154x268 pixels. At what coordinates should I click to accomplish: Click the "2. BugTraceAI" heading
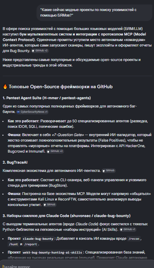15,163
